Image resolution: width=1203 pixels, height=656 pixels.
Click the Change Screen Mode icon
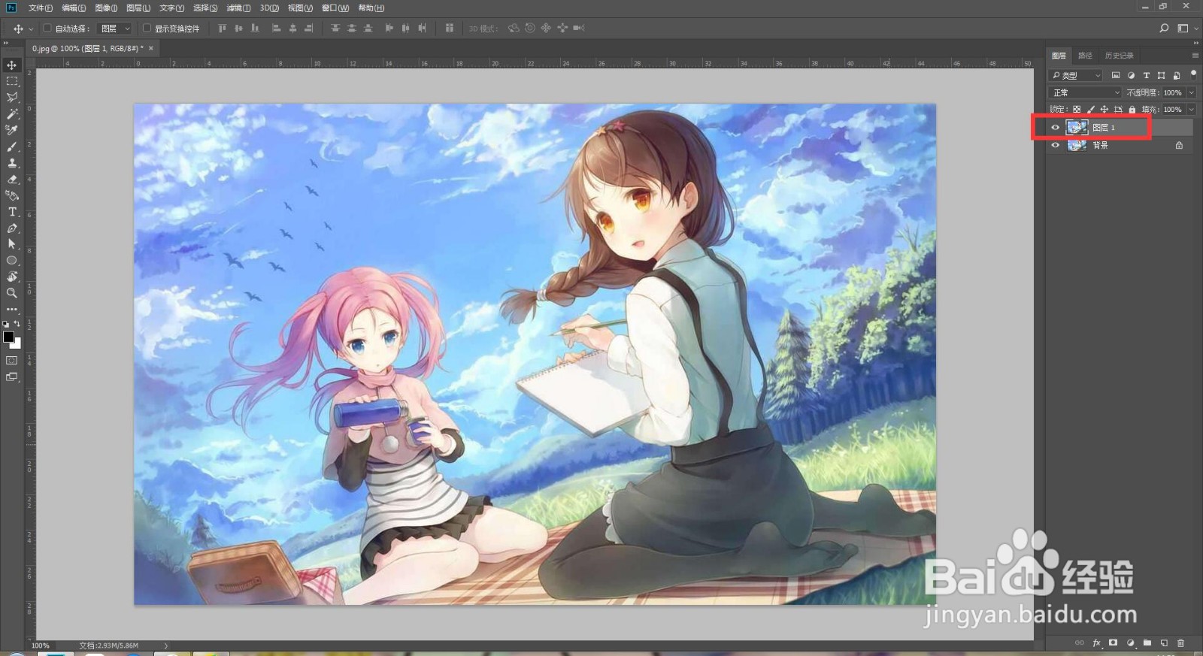click(12, 377)
